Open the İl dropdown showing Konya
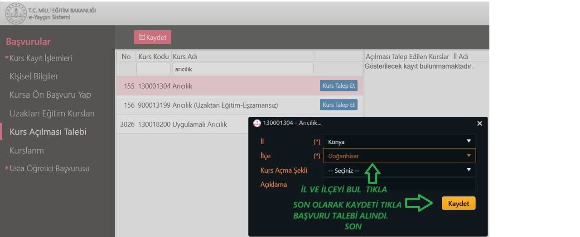580x237 pixels. click(x=399, y=142)
